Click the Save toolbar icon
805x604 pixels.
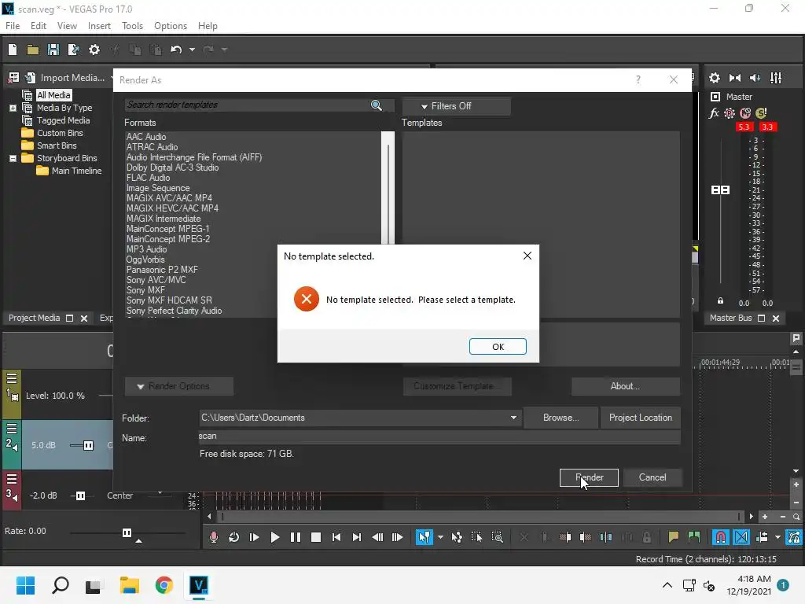pos(53,50)
